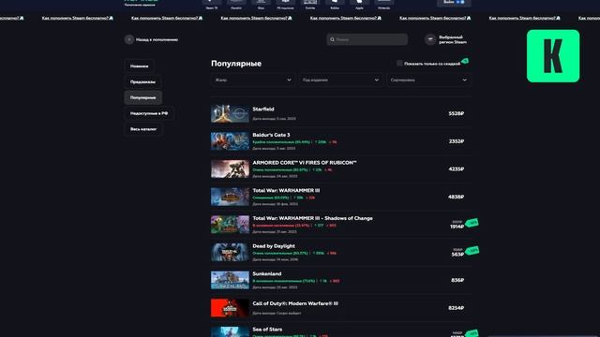
Task: Click the Call of Duty: Modern Warfare III title
Action: point(295,303)
